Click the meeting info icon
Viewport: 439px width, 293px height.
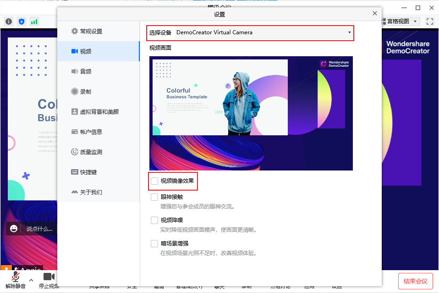pos(9,21)
